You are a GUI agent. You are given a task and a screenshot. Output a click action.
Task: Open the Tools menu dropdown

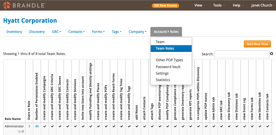[x=219, y=5]
